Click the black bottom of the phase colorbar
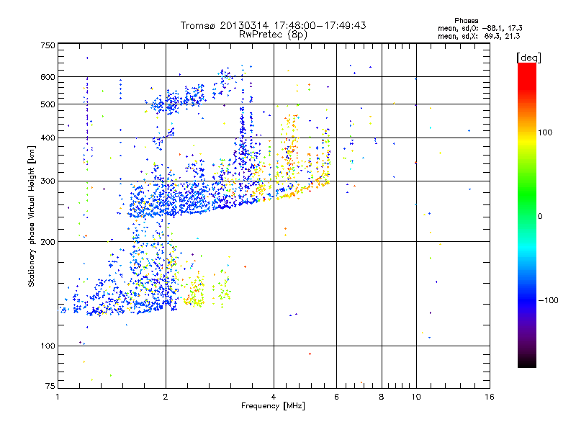Viewport: 576px width, 432px height. point(527,362)
